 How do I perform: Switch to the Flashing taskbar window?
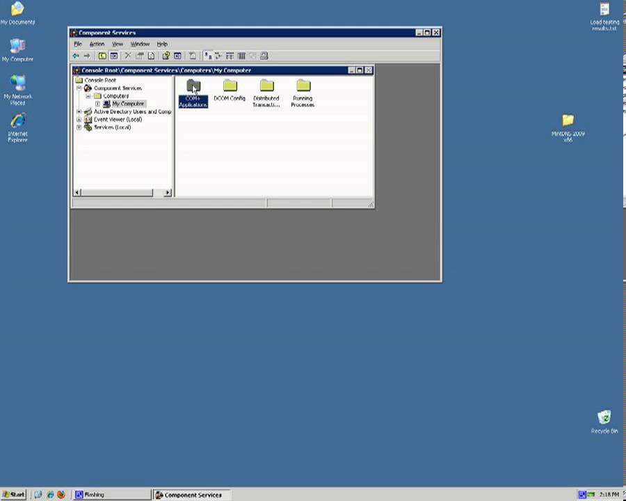[112, 495]
